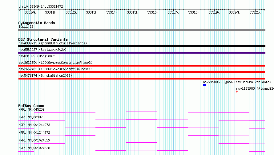Open transcript NRP1|NM_001024629 label
274x155 pixels.
coord(34,140)
